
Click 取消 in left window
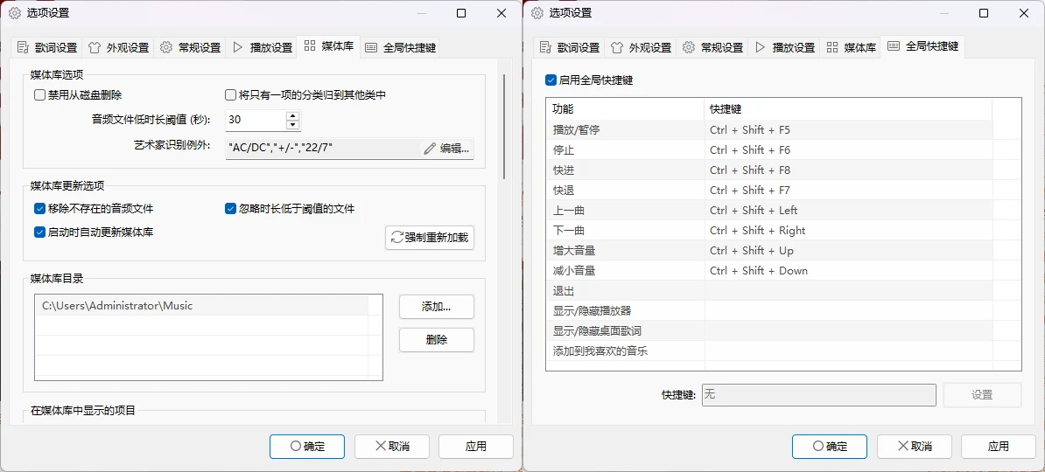tap(392, 447)
